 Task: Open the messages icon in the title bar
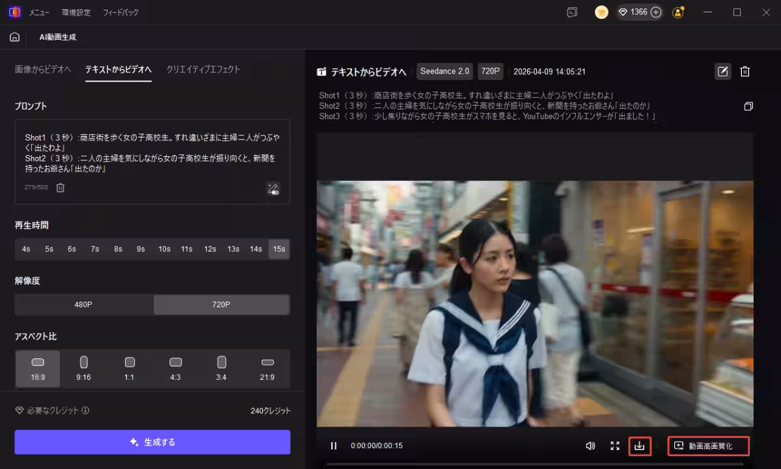(x=571, y=12)
